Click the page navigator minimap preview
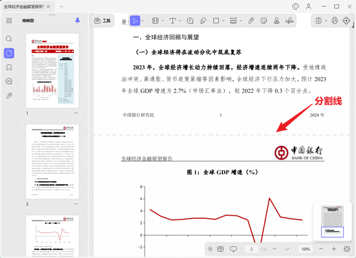 332,221
